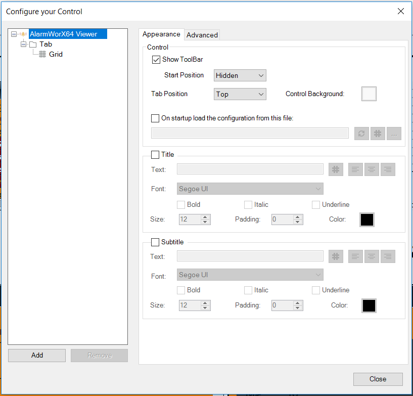Collapse the AlarmWorX64 Viewer tree node
Viewport: 413px width, 396px height.
pyautogui.click(x=14, y=34)
